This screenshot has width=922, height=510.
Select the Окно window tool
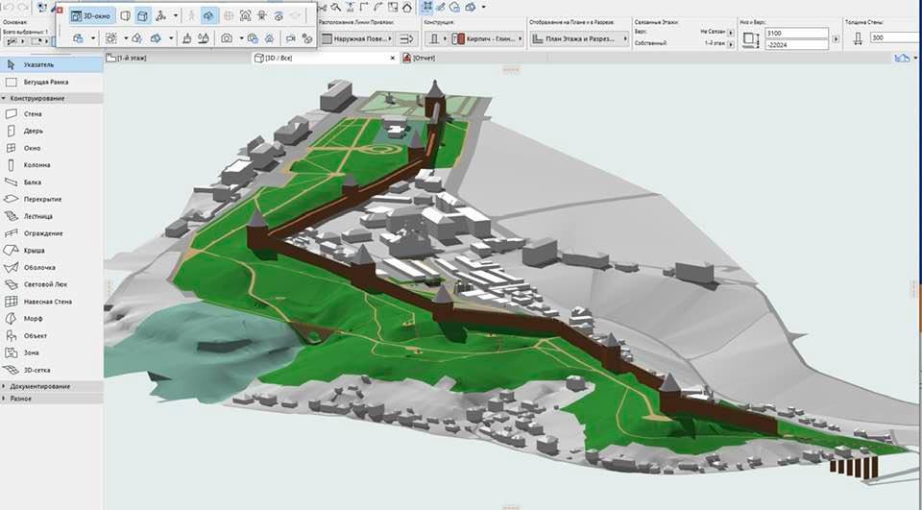[x=52, y=148]
